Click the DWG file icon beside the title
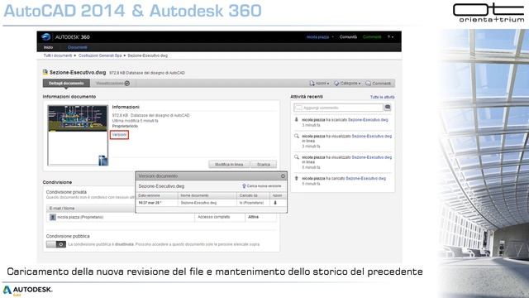This screenshot has height=298, width=529. coord(45,72)
